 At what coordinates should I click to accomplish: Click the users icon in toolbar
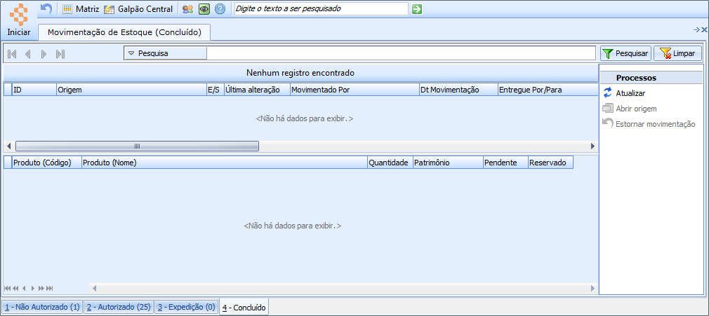[187, 9]
